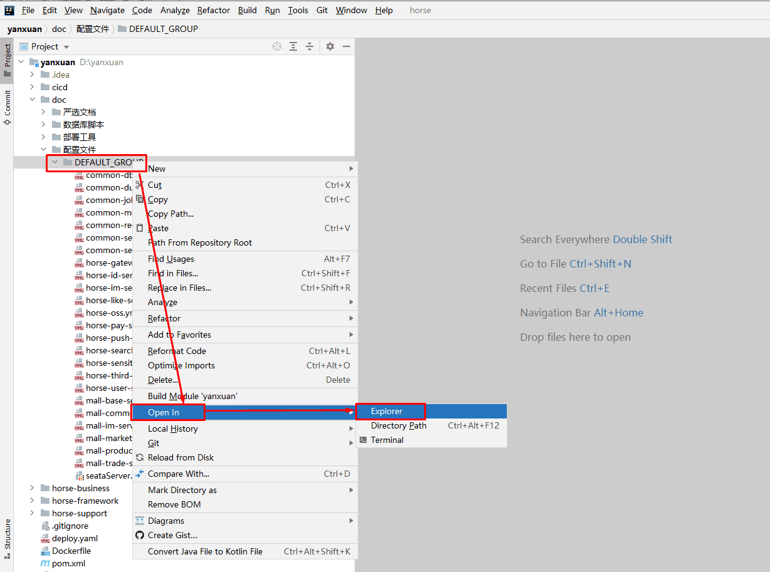Open the Navigate menu
This screenshot has height=572, width=770.
107,10
